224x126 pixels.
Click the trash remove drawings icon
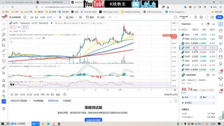pos(4,109)
